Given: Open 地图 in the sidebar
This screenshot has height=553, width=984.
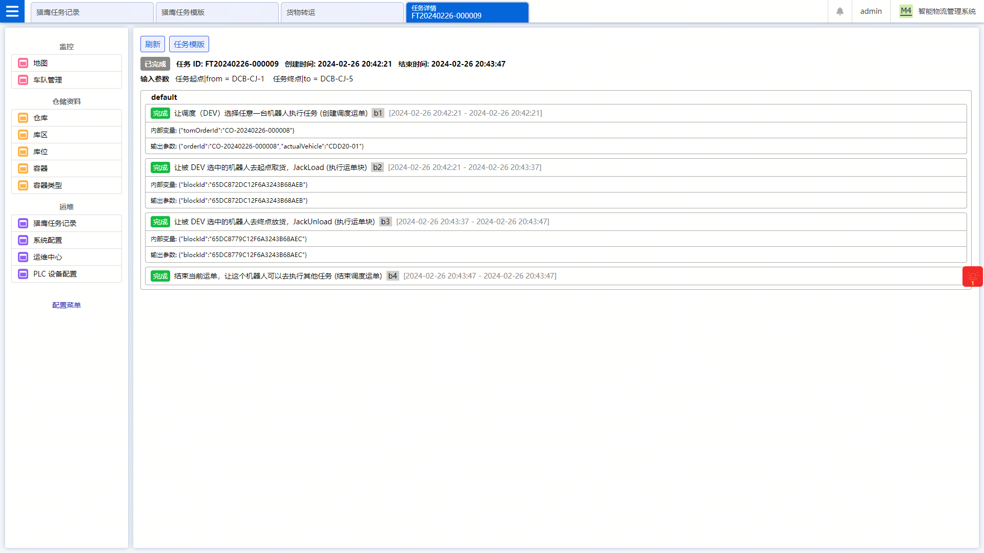Looking at the screenshot, I should [67, 63].
